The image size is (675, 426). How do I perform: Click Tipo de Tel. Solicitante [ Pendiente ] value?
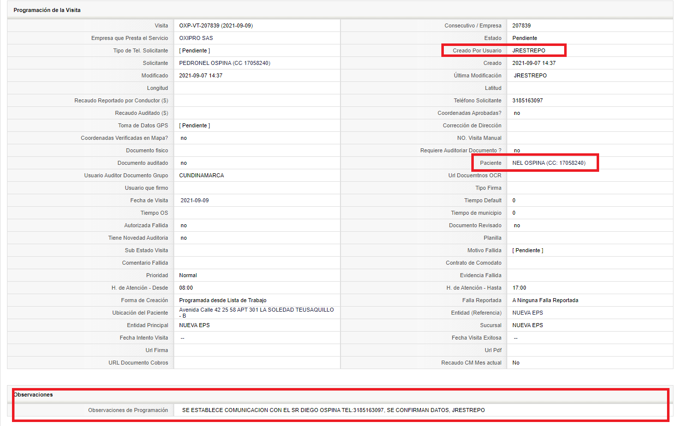pos(195,50)
